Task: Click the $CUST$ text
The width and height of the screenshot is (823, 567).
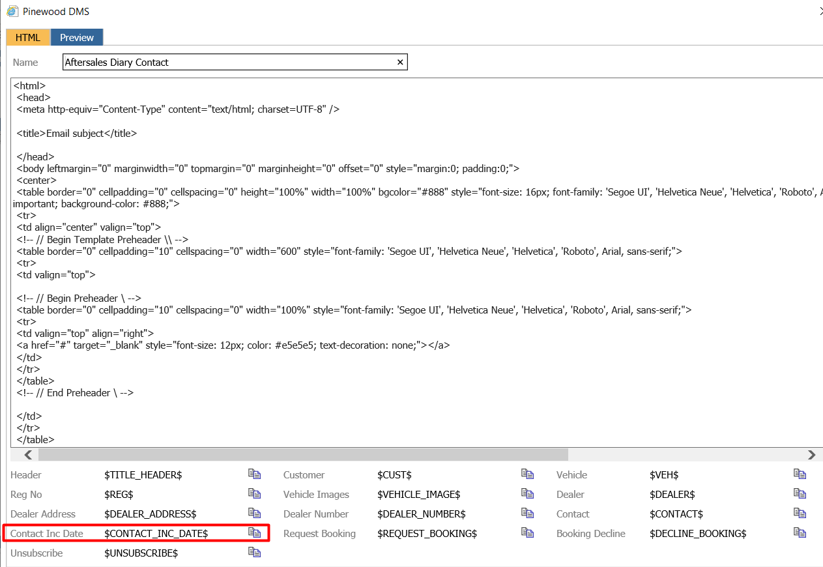Action: pyautogui.click(x=394, y=475)
